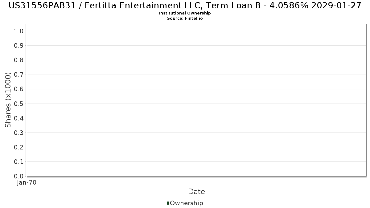Viewport: 370px width, 208px height.
Task: Click the 1.0 y-axis tick label
Action: pyautogui.click(x=19, y=31)
